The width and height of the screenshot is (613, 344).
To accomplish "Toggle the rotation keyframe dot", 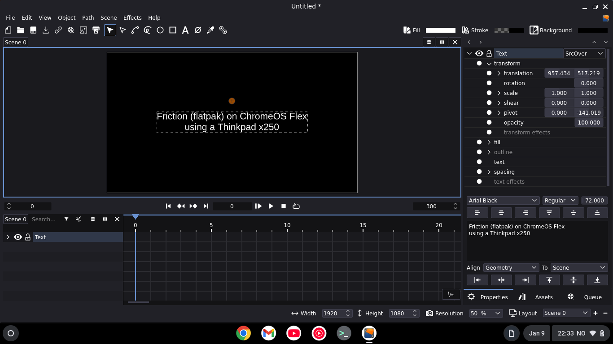I will click(x=489, y=83).
